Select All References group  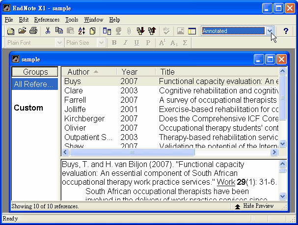click(35, 84)
